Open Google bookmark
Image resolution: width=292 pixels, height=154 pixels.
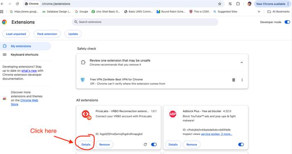[82, 12]
